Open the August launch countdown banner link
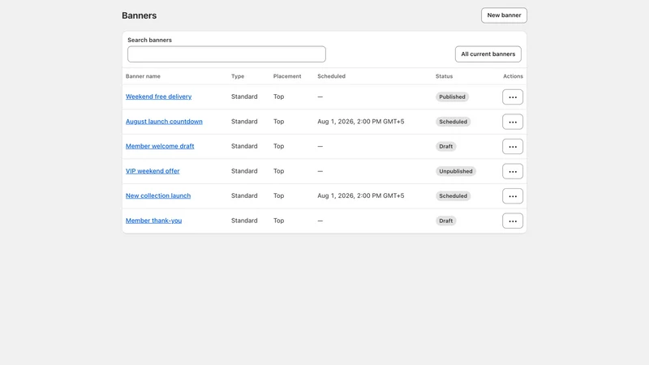The height and width of the screenshot is (365, 649). tap(164, 121)
